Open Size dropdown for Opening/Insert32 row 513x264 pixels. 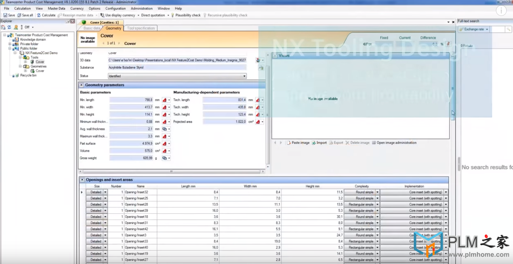105,192
